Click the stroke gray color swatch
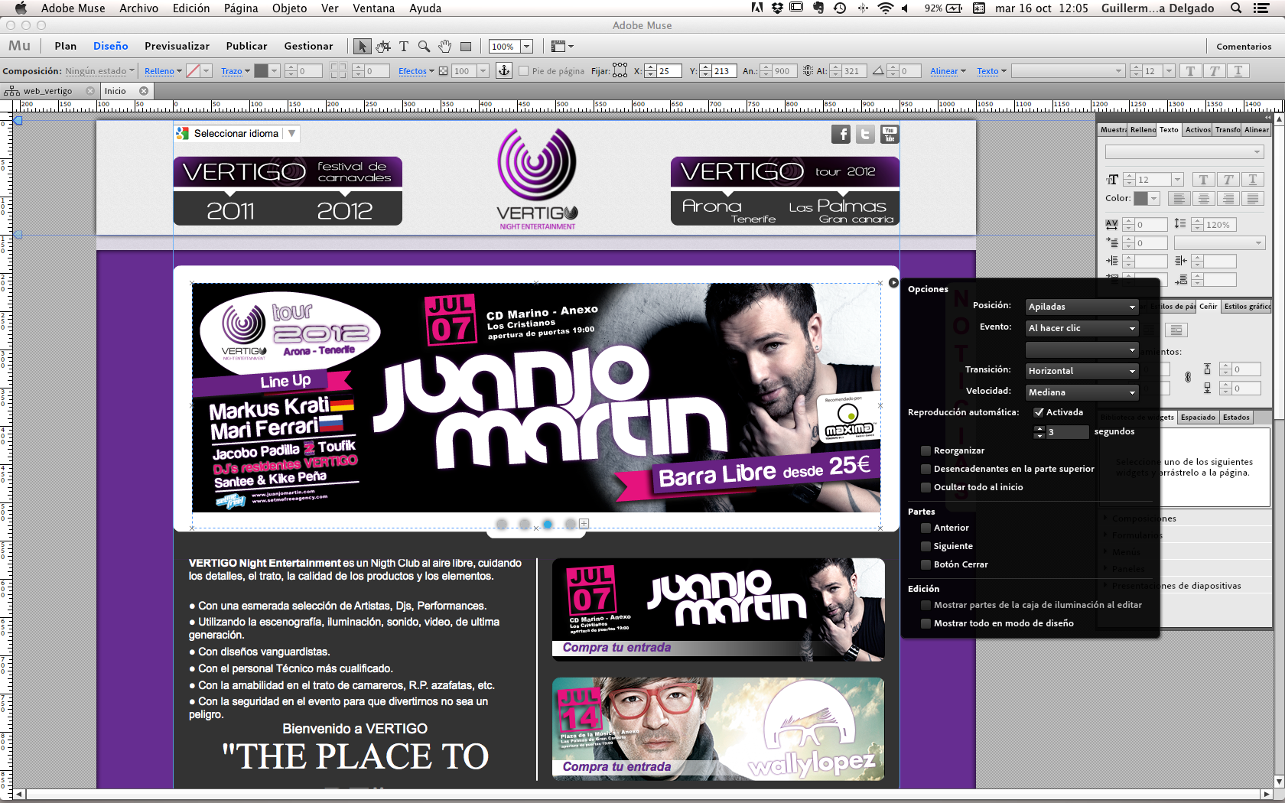Viewport: 1285px width, 803px height. [261, 71]
